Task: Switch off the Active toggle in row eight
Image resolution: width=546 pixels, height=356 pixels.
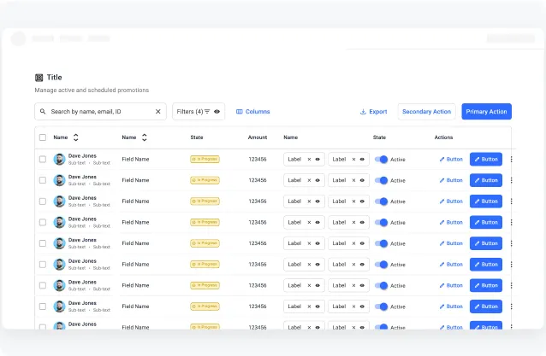Action: tap(382, 306)
